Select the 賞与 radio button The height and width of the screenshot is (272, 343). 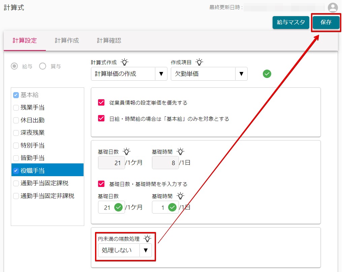coord(43,66)
